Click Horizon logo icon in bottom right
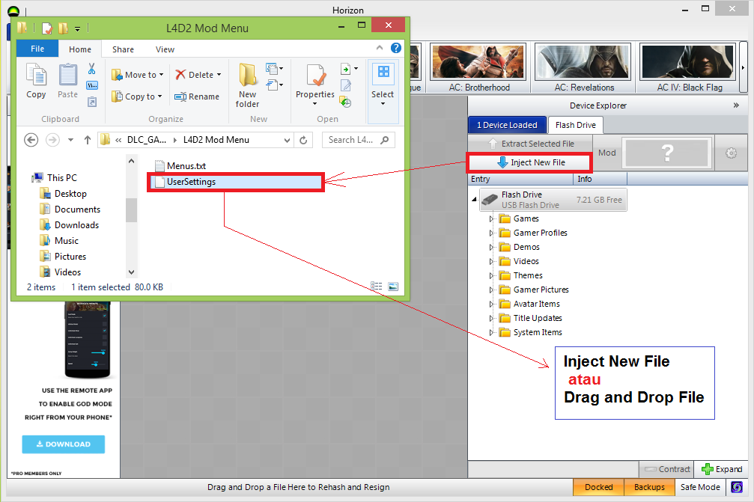 click(737, 487)
